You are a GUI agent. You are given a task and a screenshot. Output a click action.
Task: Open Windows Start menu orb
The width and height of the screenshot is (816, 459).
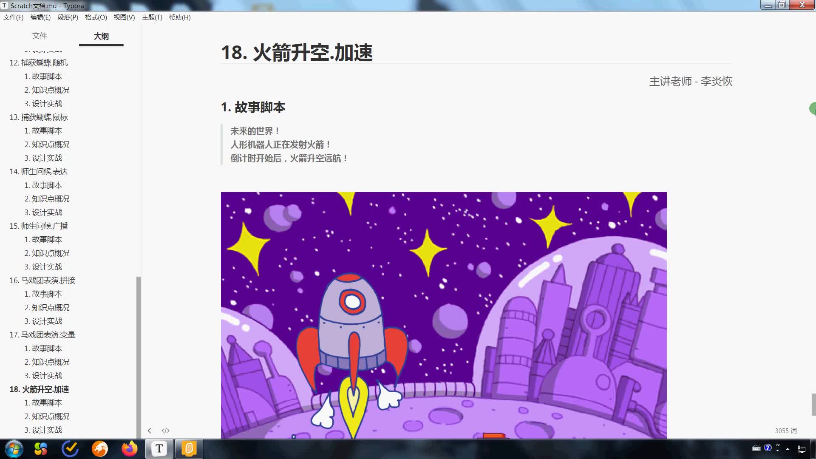click(x=14, y=449)
